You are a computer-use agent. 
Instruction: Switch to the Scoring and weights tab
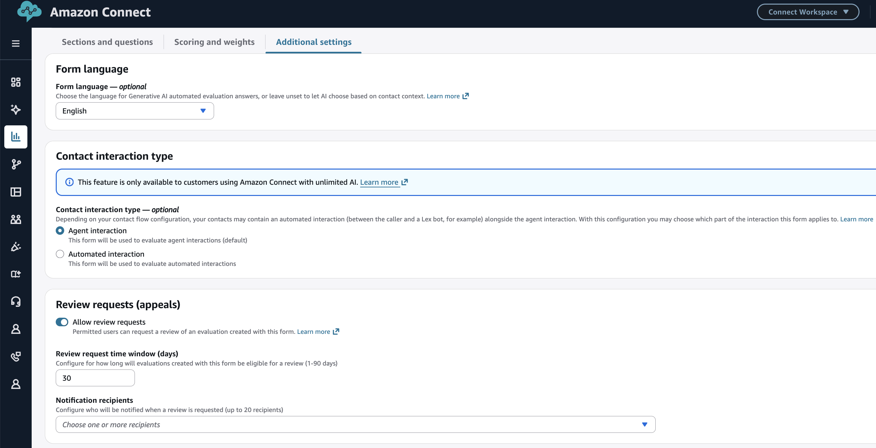(214, 42)
